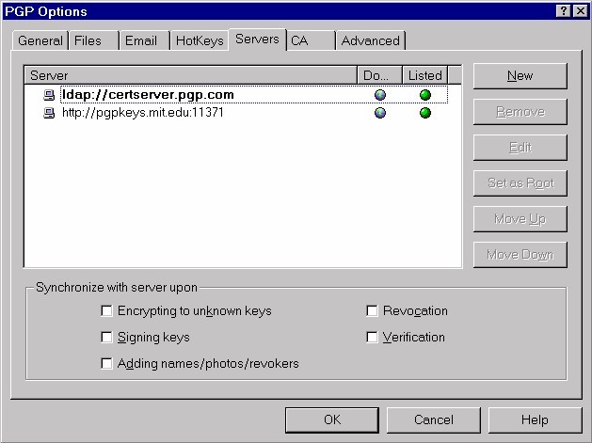Click the Help button
This screenshot has height=443, width=592.
[x=535, y=420]
